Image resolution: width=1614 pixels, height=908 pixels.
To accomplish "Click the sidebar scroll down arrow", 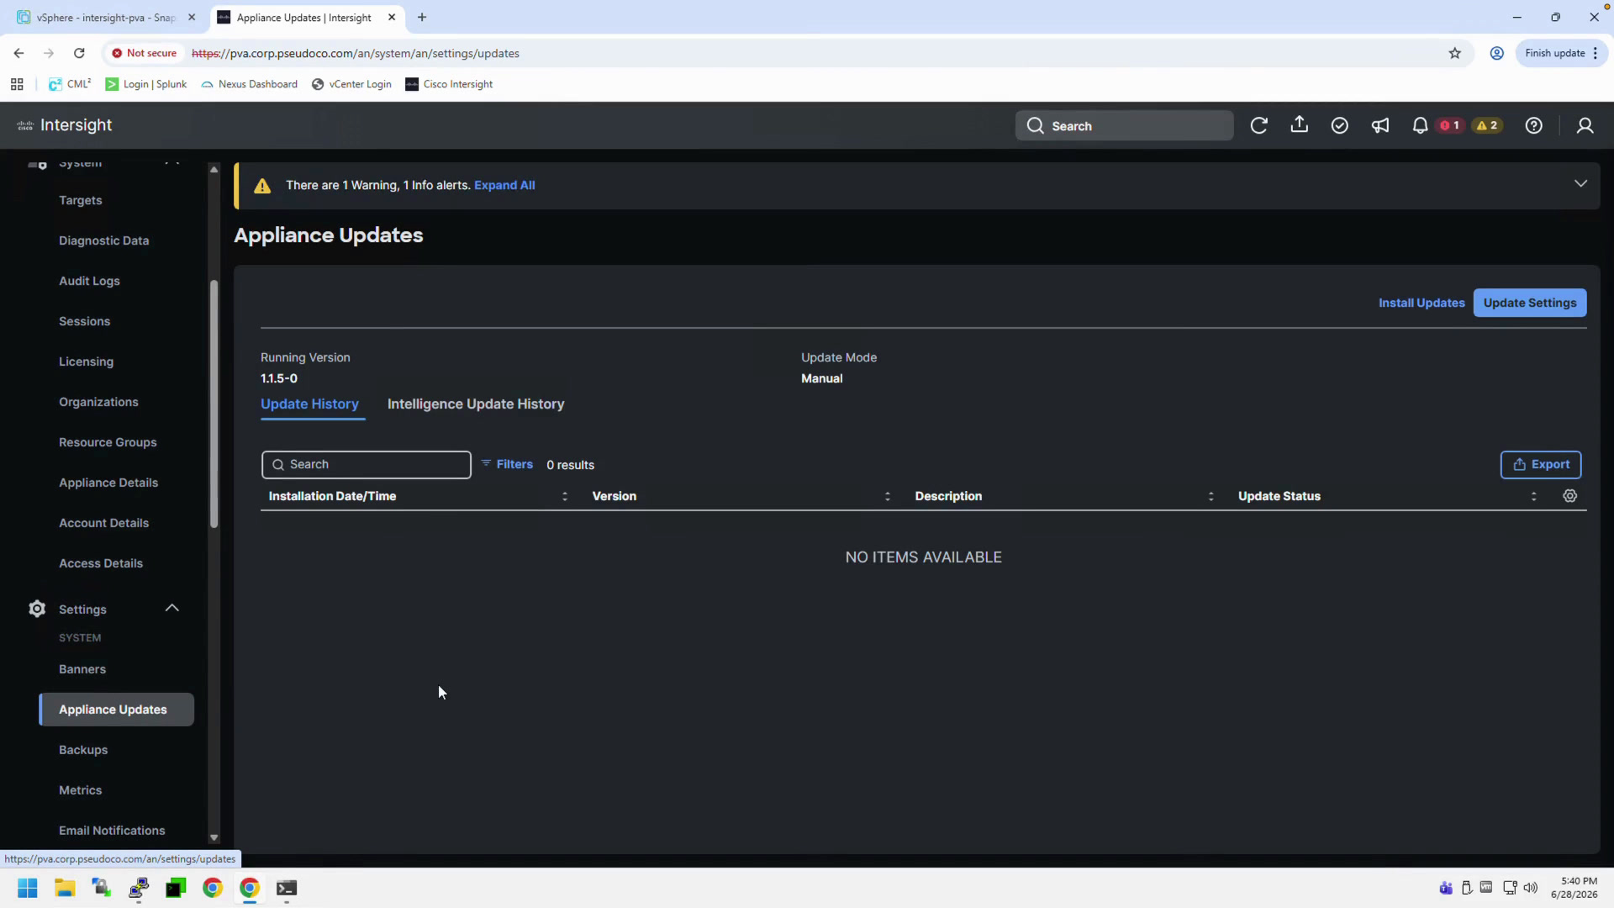I will [214, 837].
